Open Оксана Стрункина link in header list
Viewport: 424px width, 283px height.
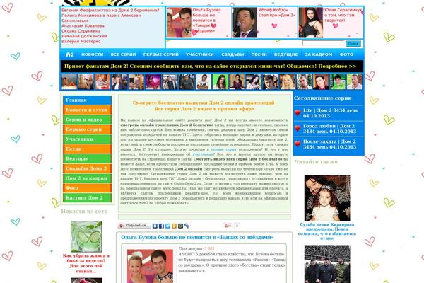(81, 31)
